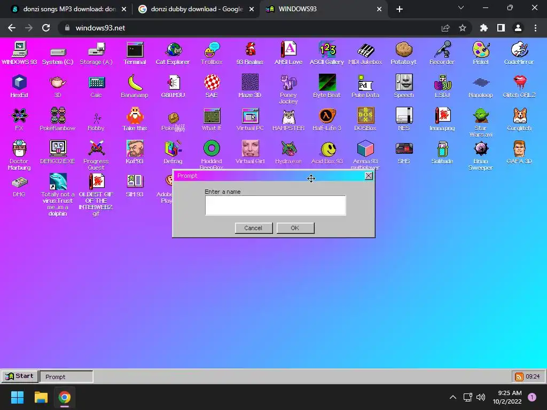
Task: Open MIDI Jukebox piano icon
Action: (x=365, y=53)
